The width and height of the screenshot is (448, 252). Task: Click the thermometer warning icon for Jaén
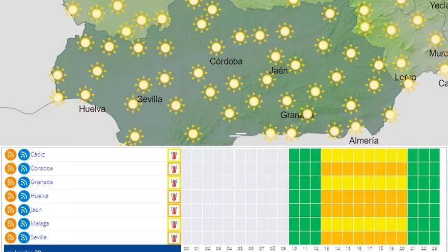(174, 210)
